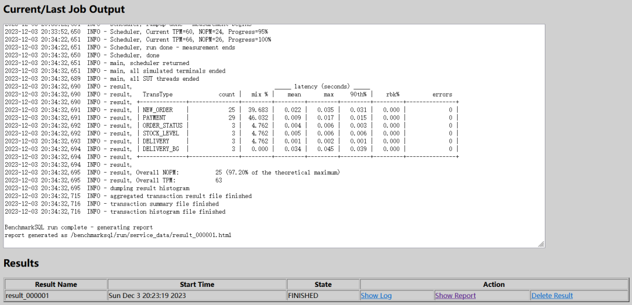Click the report generated file path line
Image resolution: width=632 pixels, height=305 pixels.
coord(118,235)
